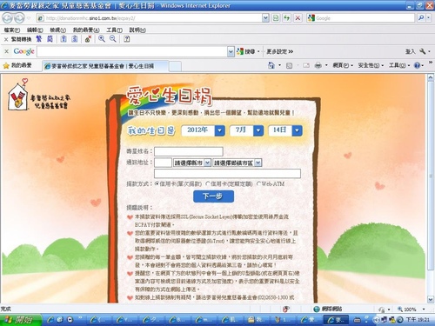The height and width of the screenshot is (326, 435).
Task: Click the zoom out magnifier toolbar icon
Action: (x=113, y=39)
